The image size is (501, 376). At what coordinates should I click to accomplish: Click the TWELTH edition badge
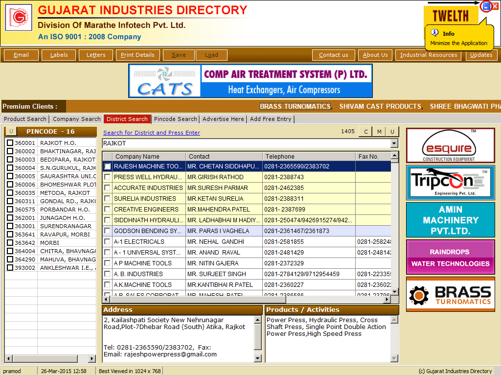pos(451,16)
